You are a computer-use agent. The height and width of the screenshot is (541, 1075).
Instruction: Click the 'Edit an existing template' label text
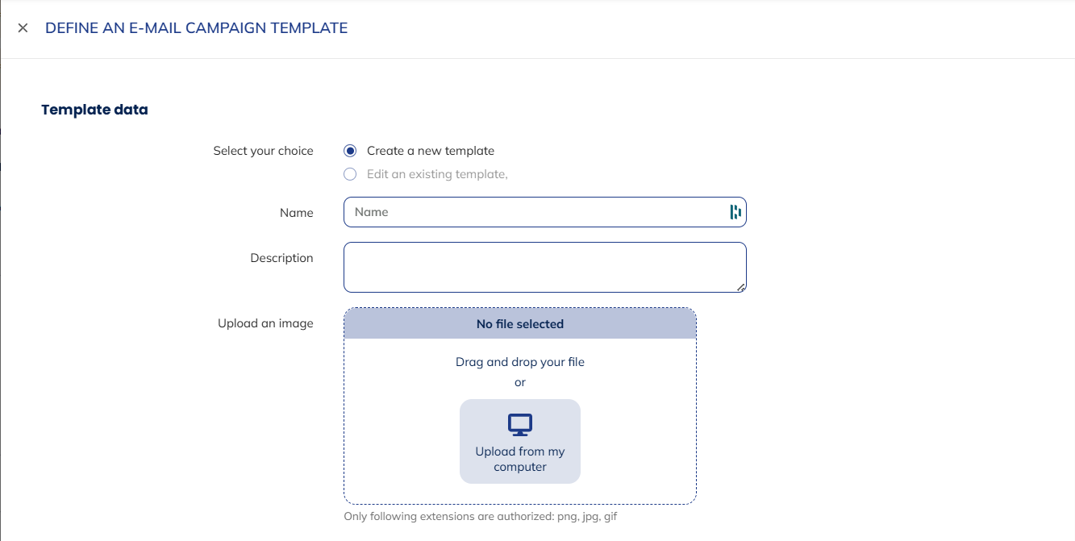click(436, 174)
